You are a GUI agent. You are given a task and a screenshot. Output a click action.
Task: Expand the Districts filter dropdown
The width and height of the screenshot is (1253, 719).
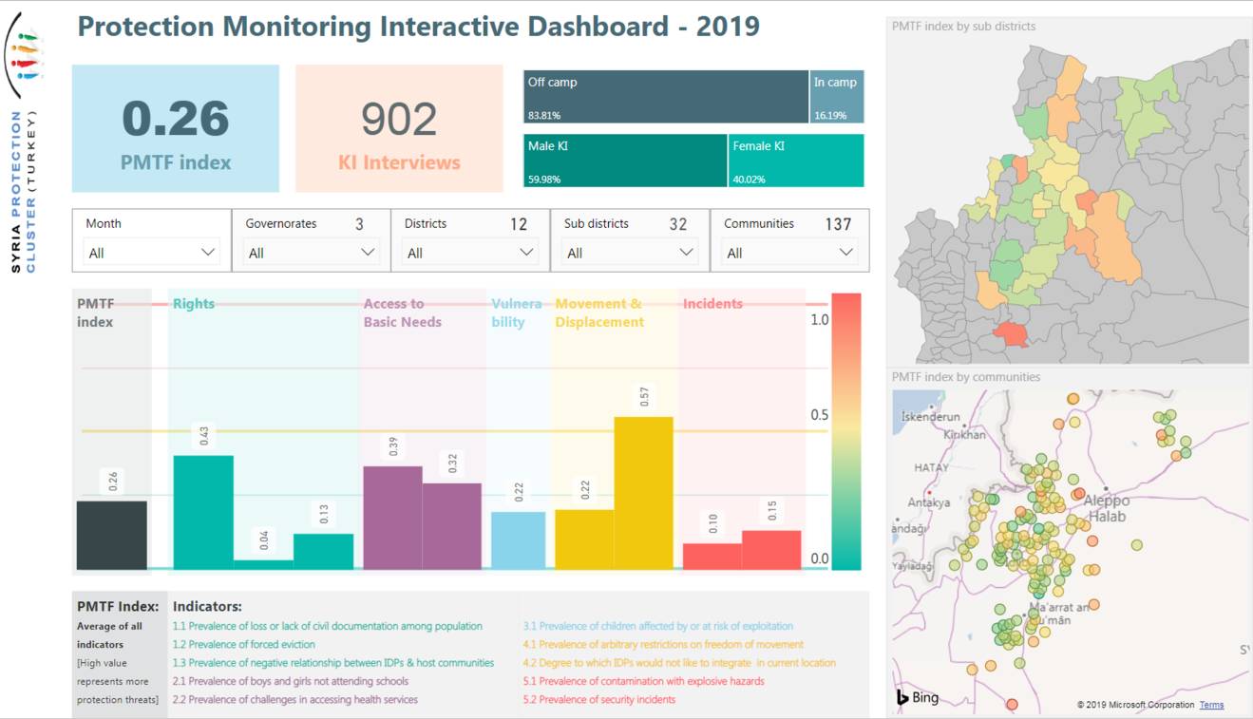470,253
